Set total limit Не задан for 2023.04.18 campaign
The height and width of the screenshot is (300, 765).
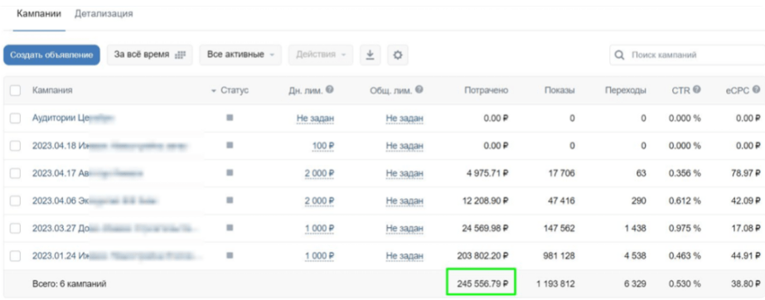404,145
